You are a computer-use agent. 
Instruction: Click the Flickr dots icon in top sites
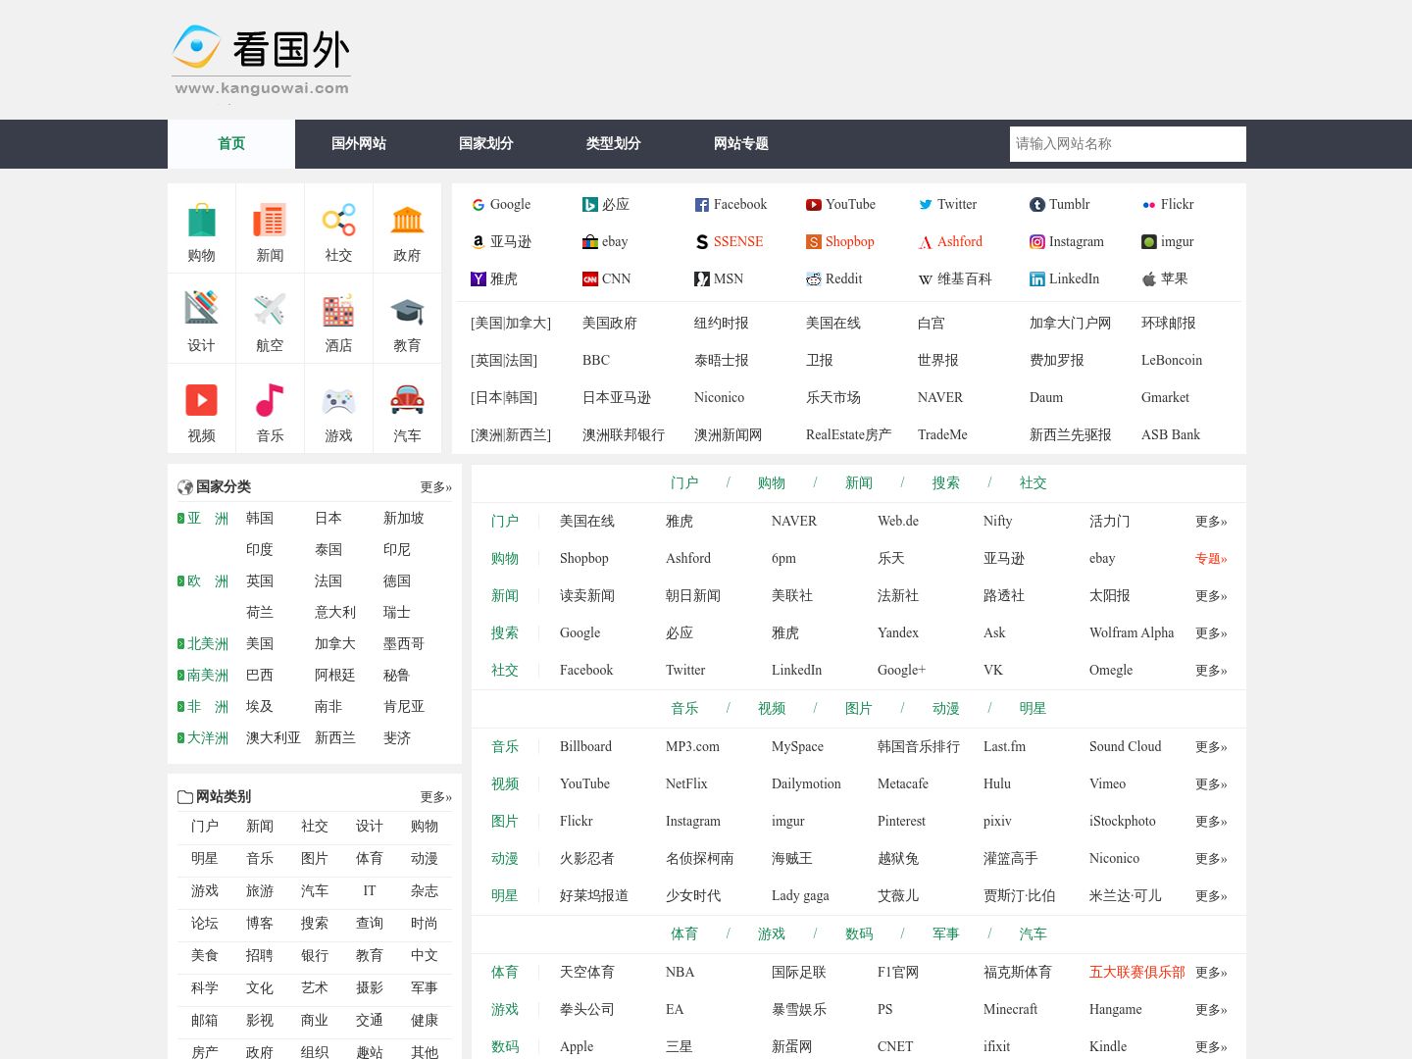coord(1149,205)
